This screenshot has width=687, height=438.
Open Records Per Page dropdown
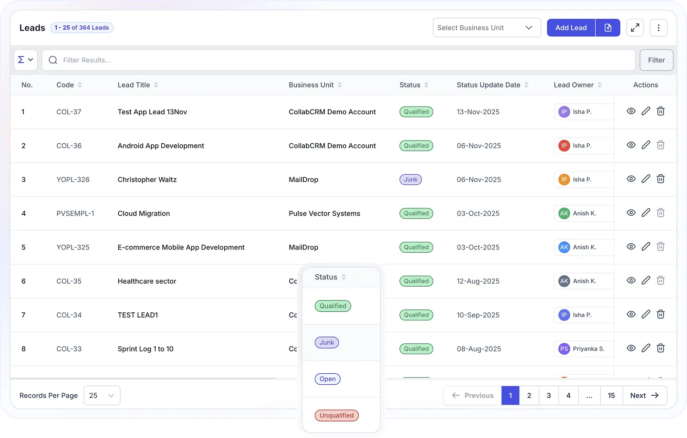(x=102, y=396)
